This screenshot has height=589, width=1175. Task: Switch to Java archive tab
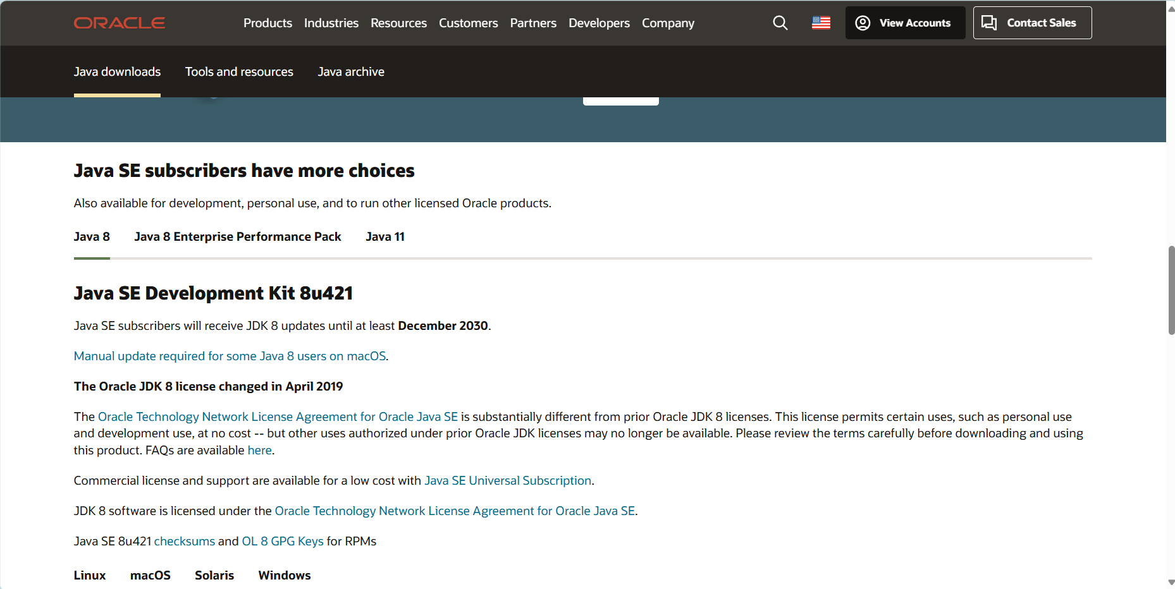pyautogui.click(x=351, y=72)
